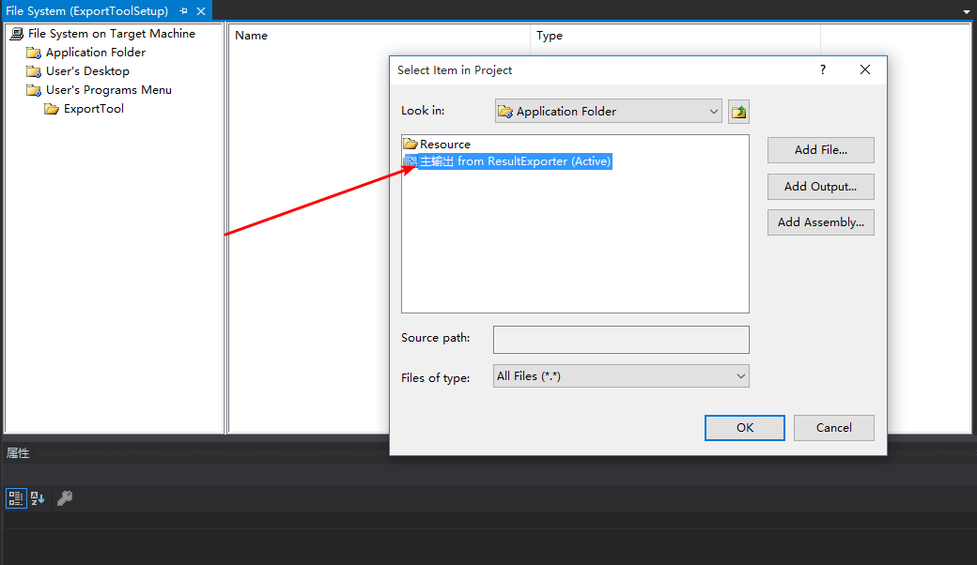977x565 pixels.
Task: Select Alphabetical sort icon in properties panel
Action: 38,498
